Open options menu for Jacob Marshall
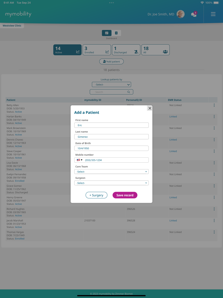Image resolution: width=223 pixels, height=298 pixels. coord(214,220)
